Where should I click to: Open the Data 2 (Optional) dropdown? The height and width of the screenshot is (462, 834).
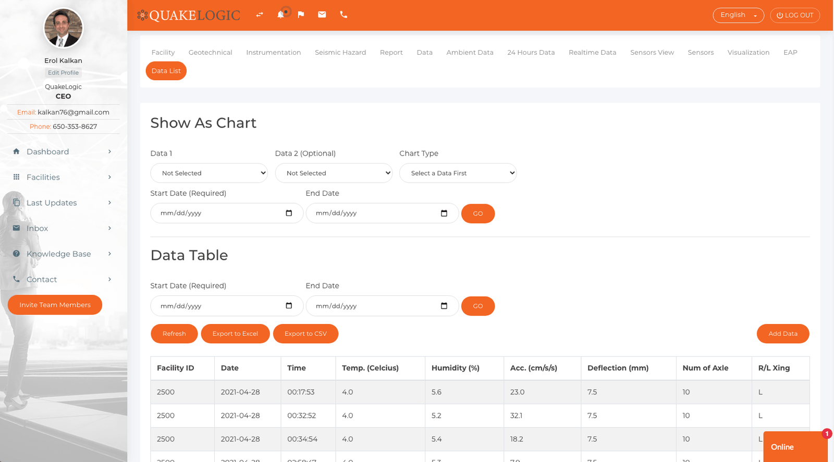tap(334, 173)
